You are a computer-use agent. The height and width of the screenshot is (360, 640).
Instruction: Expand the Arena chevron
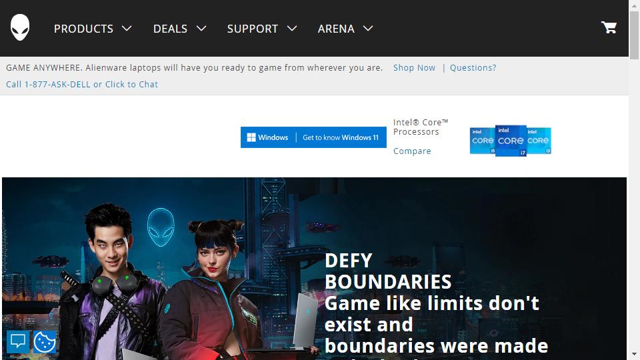368,28
